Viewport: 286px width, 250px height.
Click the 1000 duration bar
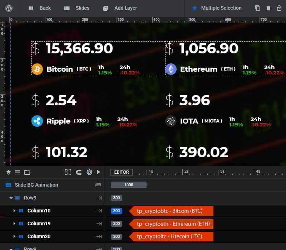[129, 185]
